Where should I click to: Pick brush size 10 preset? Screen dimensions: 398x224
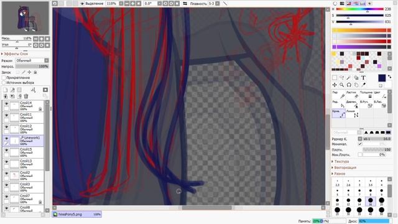(337, 202)
